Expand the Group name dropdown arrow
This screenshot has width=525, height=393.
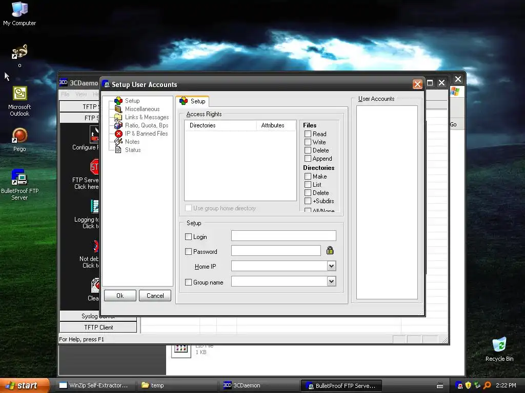click(331, 281)
